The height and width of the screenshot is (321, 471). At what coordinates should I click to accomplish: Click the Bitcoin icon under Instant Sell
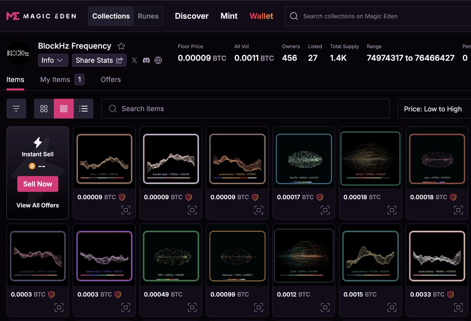(32, 166)
